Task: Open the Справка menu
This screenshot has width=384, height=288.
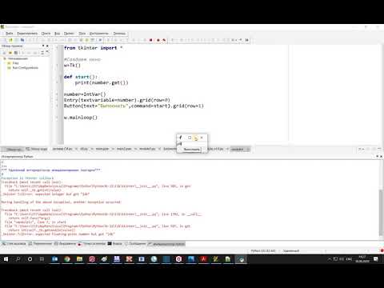Action: click(119, 34)
